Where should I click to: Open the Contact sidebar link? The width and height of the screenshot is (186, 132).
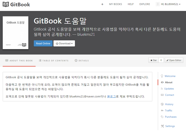pyautogui.click(x=169, y=95)
